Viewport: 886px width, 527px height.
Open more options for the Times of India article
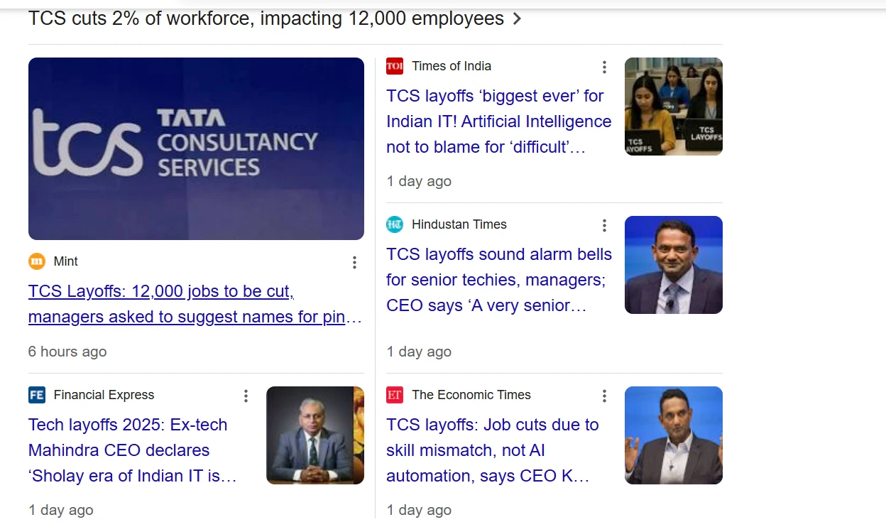tap(604, 67)
